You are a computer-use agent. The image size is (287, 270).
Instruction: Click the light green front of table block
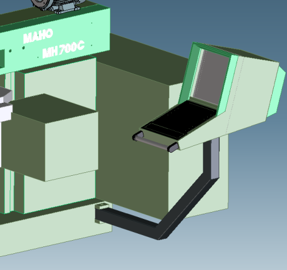click(72, 146)
